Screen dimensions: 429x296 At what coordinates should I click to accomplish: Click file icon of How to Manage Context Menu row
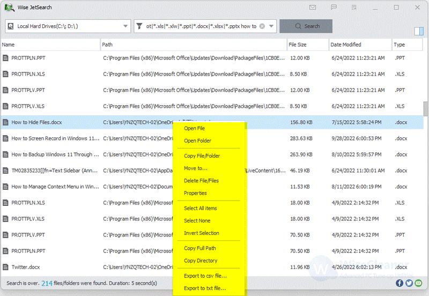pos(5,187)
